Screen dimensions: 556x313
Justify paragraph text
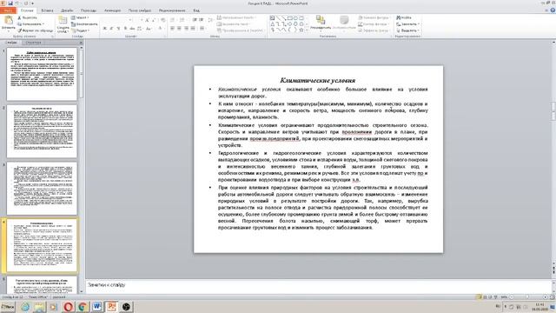pyautogui.click(x=193, y=28)
